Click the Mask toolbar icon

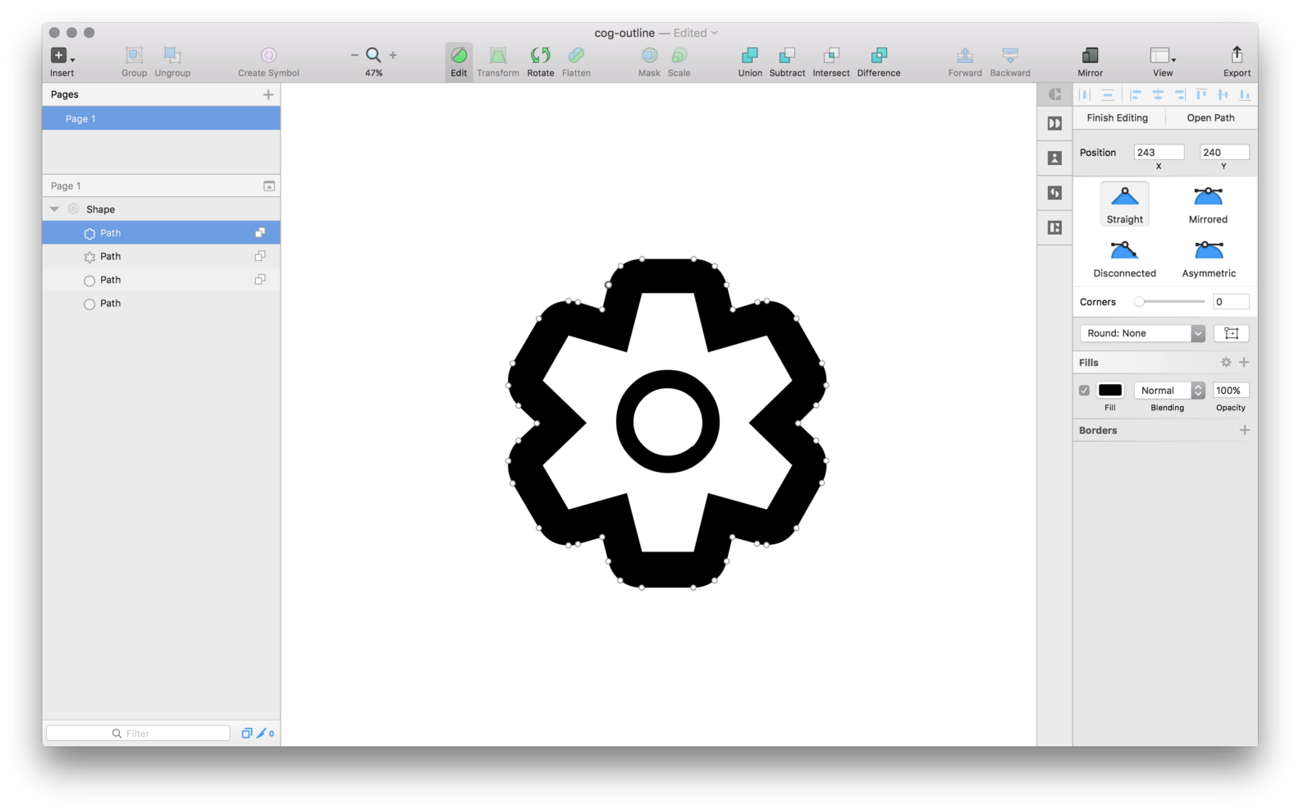pyautogui.click(x=649, y=55)
